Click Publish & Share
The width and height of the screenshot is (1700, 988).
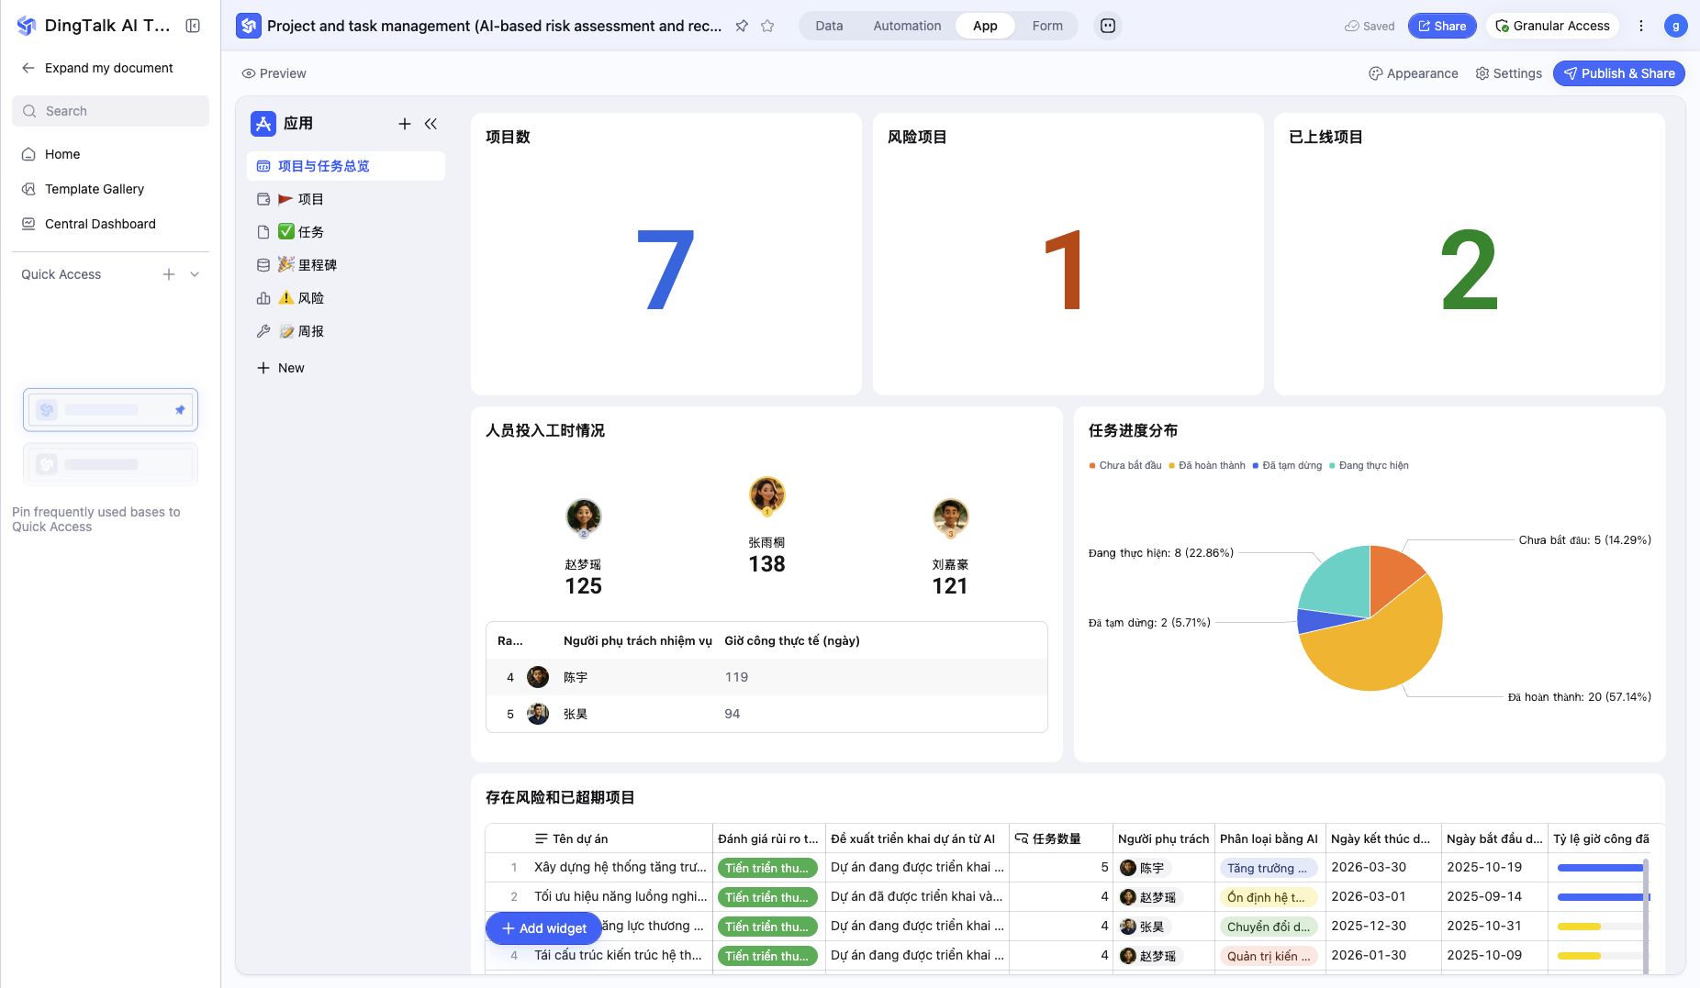[1619, 73]
